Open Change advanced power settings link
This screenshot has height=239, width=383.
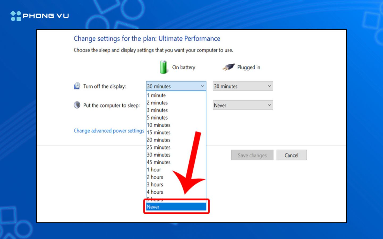coord(109,131)
